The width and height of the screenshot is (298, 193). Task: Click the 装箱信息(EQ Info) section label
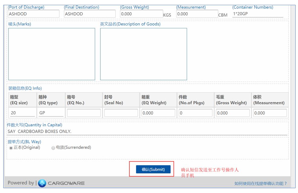25,88
